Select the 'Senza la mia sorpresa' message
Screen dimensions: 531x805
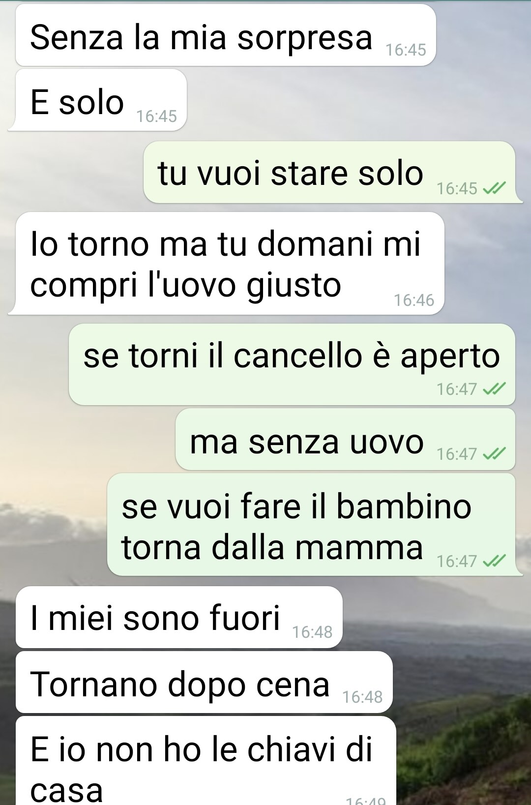(226, 35)
